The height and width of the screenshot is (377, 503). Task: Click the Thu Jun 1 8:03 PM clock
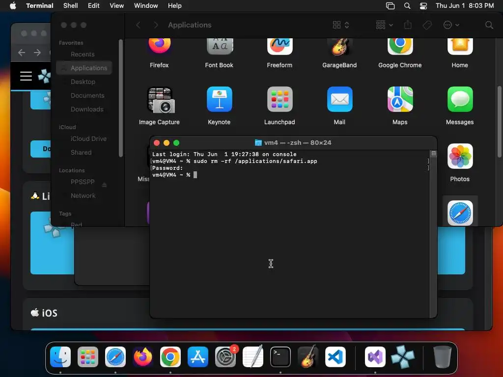pos(465,5)
